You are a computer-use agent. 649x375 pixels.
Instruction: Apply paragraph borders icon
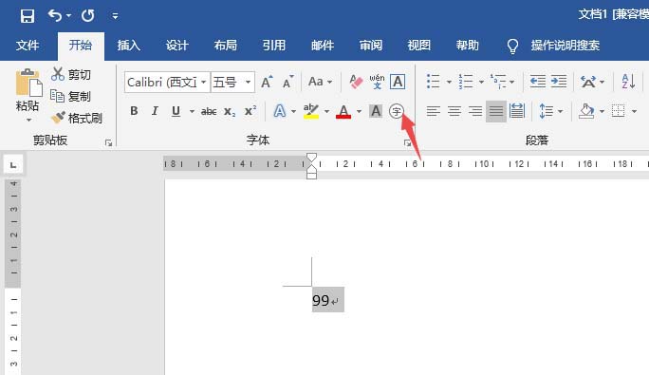[619, 111]
